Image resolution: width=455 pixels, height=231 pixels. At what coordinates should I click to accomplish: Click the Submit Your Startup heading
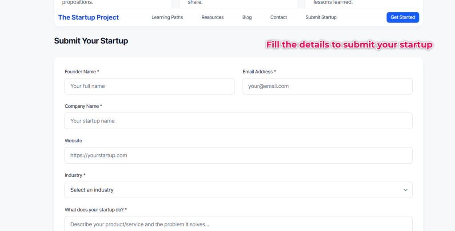tap(91, 41)
